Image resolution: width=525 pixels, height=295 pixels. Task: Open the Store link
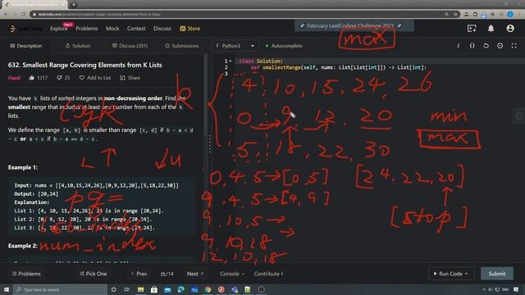click(x=189, y=29)
